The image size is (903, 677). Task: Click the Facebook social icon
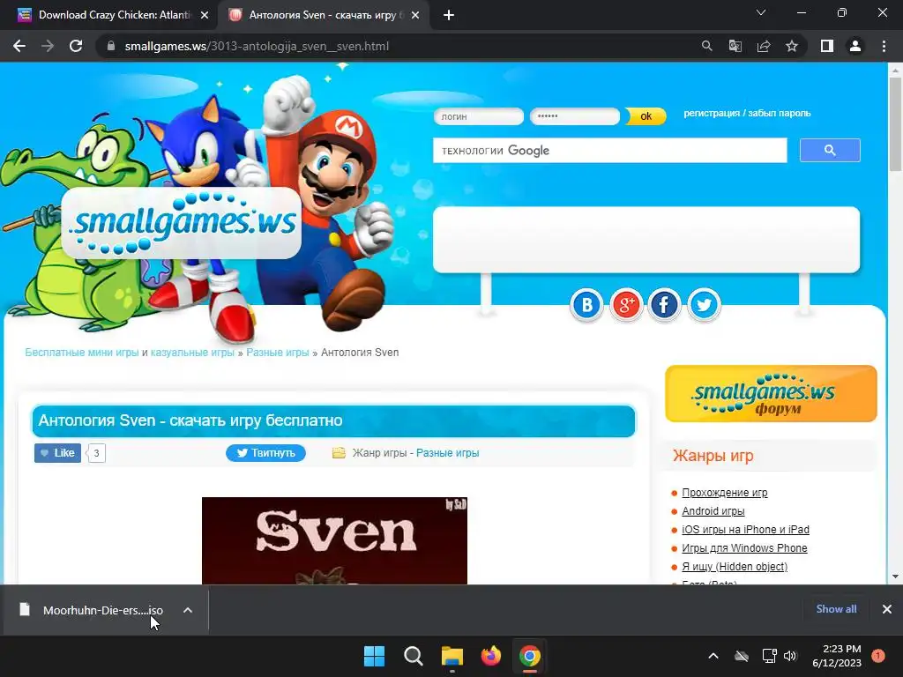pyautogui.click(x=665, y=304)
